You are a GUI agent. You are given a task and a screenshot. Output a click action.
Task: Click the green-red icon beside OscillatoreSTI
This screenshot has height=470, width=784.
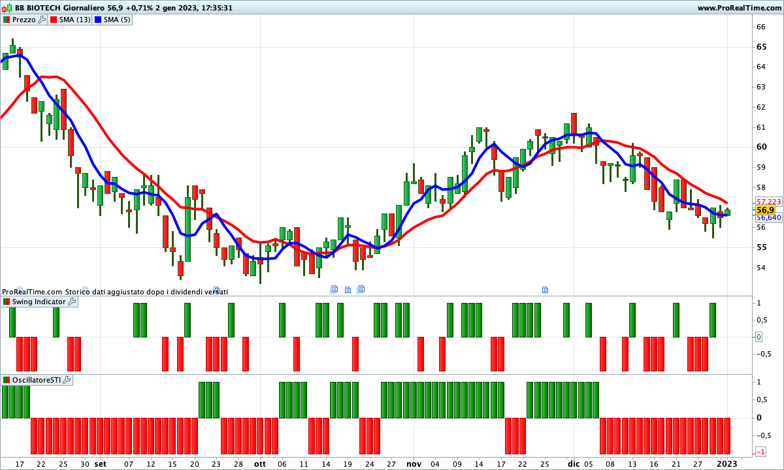tap(7, 380)
